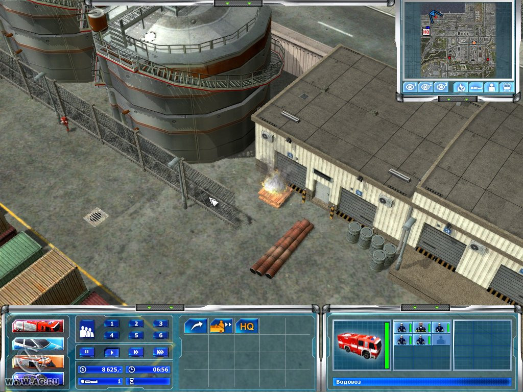Click the empty crew seat slot
The width and height of the screenshot is (523, 392).
(442, 340)
